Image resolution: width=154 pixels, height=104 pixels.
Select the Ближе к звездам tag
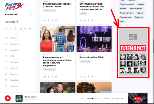127,4
